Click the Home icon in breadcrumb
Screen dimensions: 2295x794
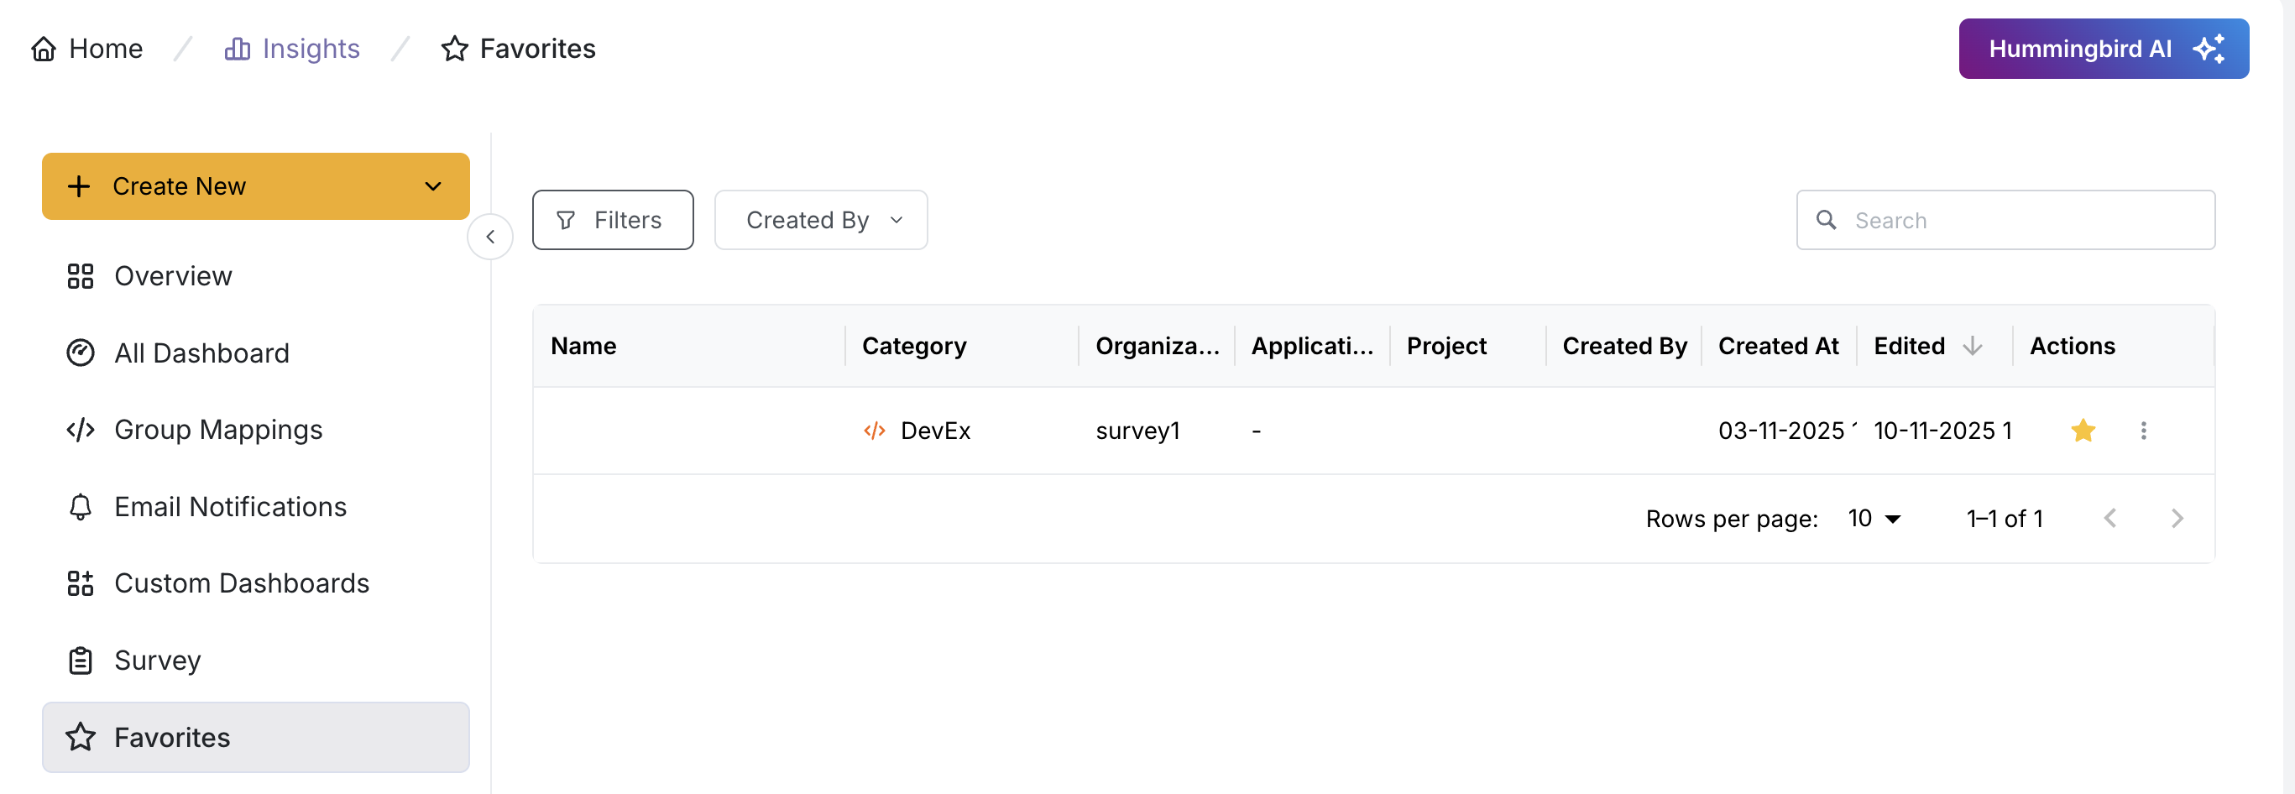point(44,49)
